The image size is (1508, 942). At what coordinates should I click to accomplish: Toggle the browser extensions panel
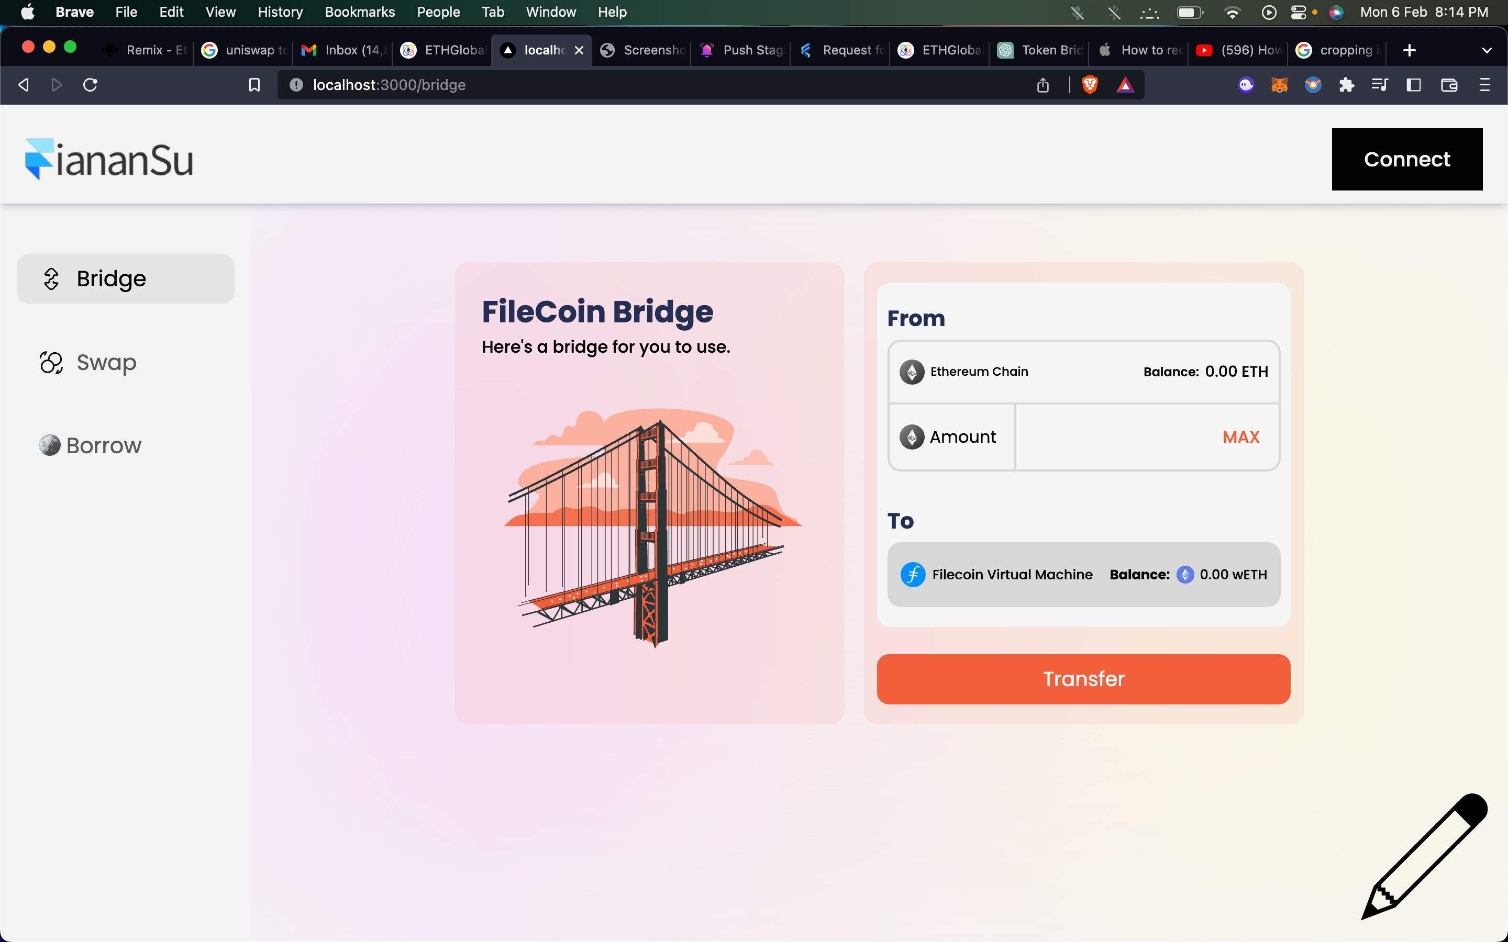coord(1346,85)
